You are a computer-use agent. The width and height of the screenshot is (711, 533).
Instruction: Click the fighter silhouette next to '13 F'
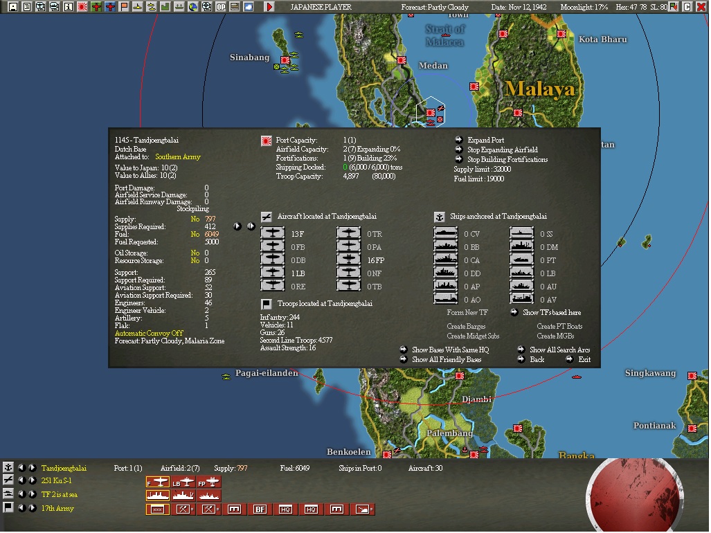273,234
